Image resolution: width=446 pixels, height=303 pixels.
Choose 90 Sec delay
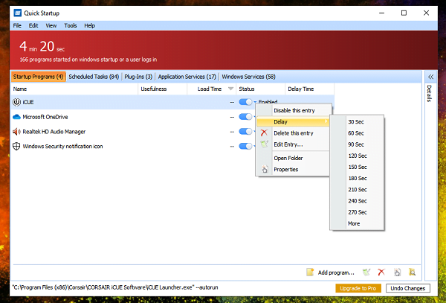pos(356,144)
